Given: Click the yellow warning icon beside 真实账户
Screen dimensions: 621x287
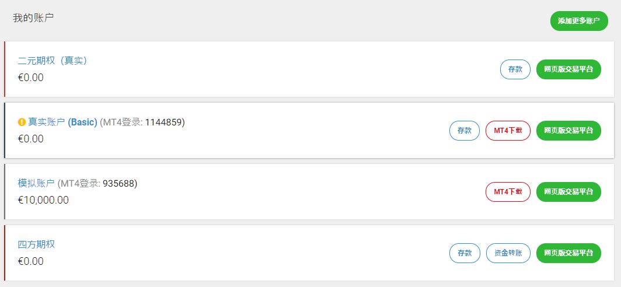Looking at the screenshot, I should 22,123.
